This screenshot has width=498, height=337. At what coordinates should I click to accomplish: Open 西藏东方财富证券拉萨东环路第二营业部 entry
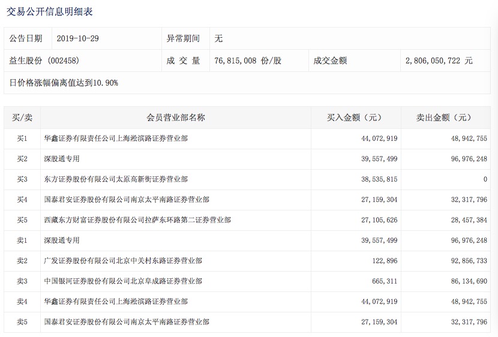click(137, 220)
